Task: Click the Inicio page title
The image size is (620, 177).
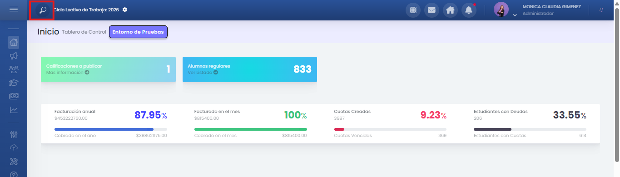Action: (x=48, y=32)
